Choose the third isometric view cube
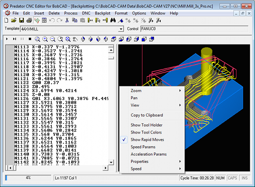Image resolution: width=255 pixels, height=187 pixels. (98, 39)
